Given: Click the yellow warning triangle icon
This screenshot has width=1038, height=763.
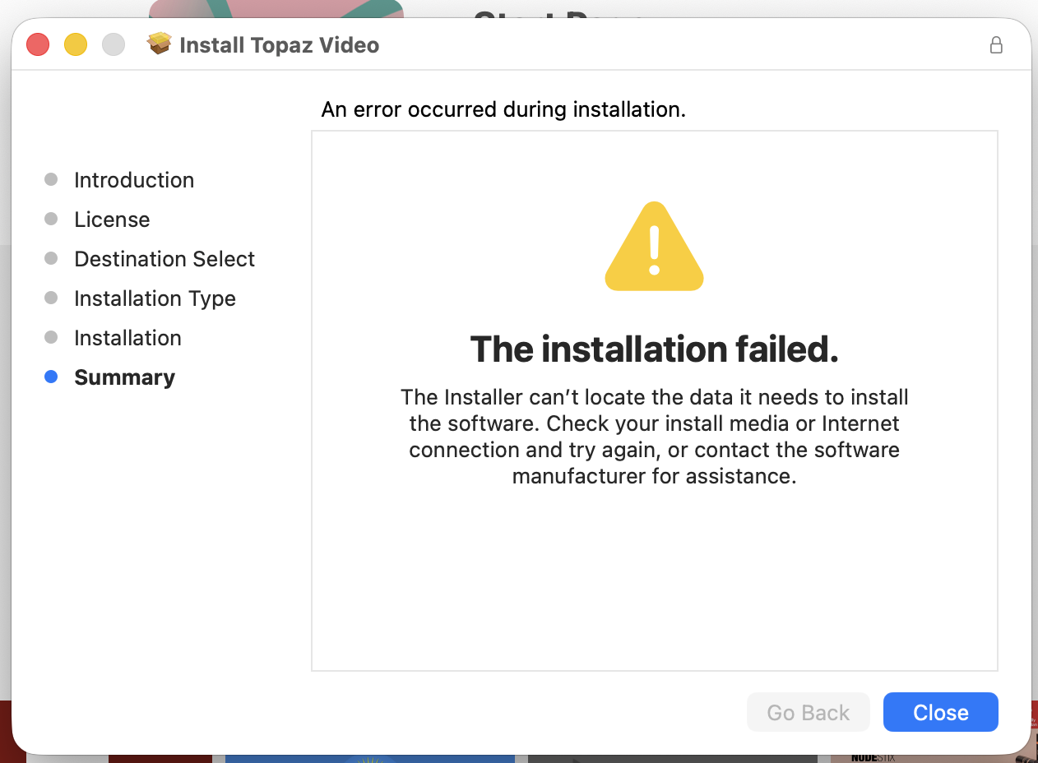Looking at the screenshot, I should click(654, 247).
